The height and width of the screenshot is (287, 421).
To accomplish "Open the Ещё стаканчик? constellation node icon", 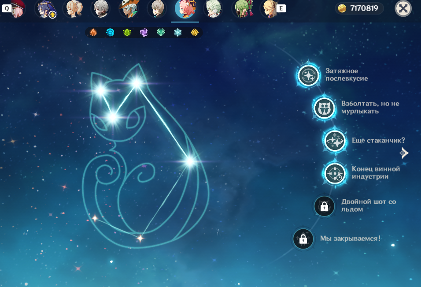I will click(x=335, y=141).
